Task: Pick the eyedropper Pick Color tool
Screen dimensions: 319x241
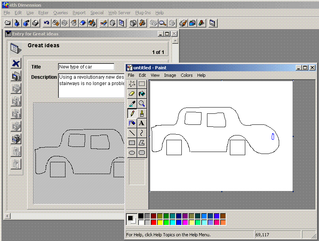Action: [x=132, y=104]
